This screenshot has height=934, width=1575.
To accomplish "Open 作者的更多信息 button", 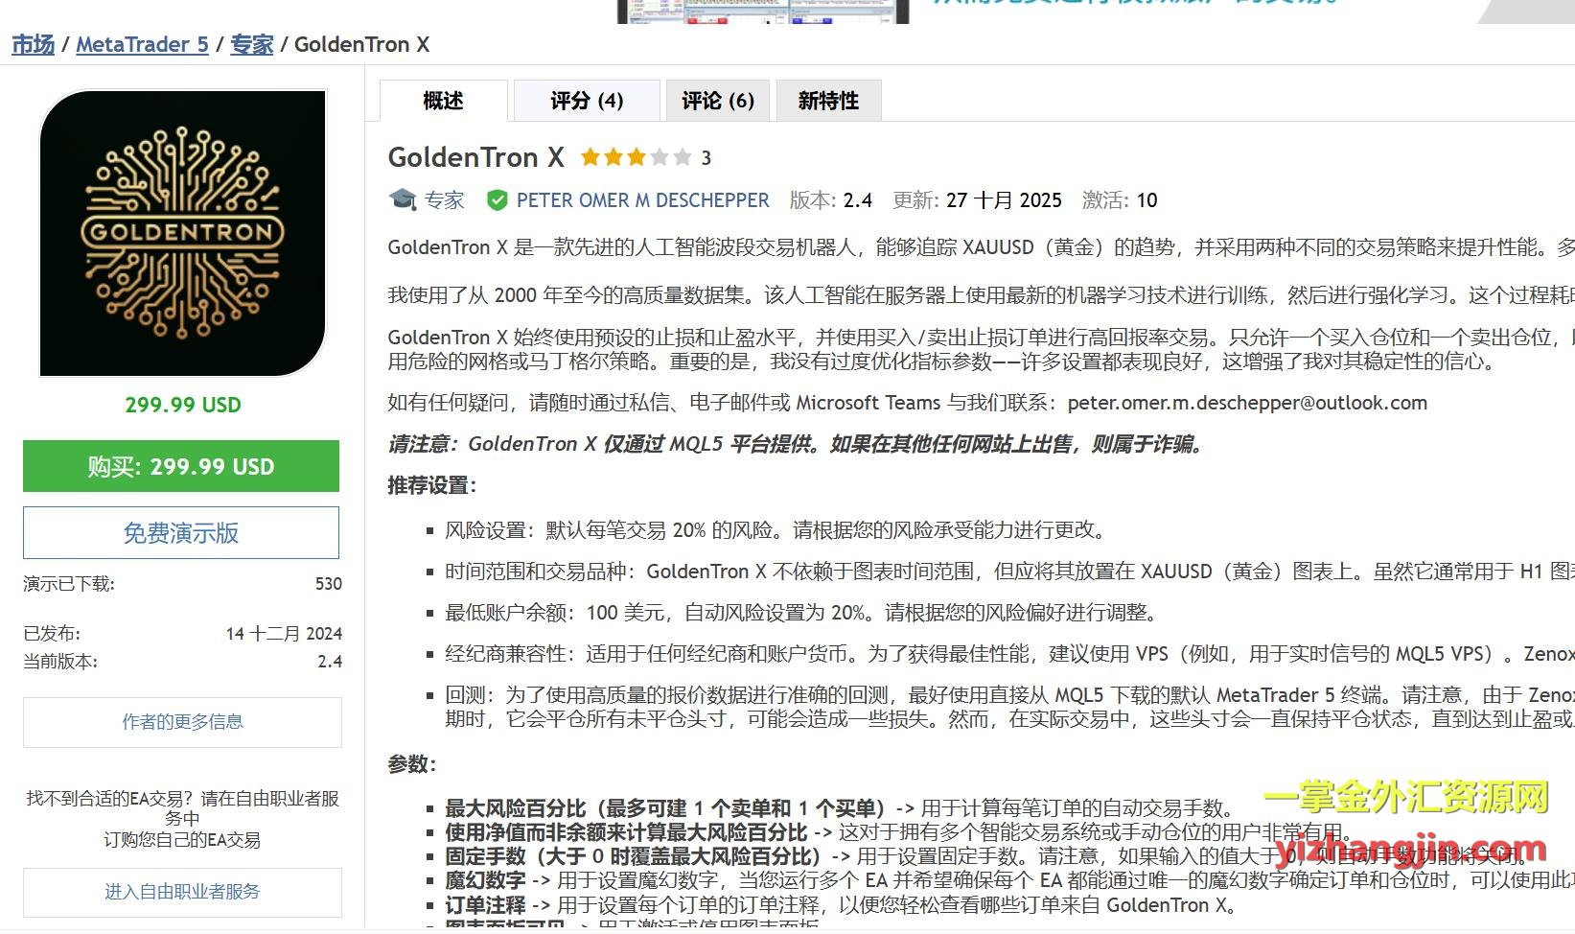I will [182, 722].
